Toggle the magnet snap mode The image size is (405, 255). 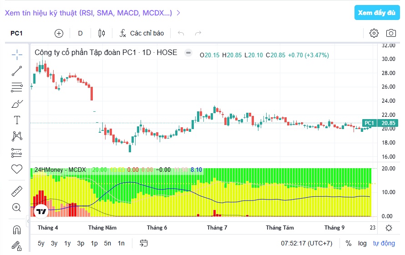(17, 230)
